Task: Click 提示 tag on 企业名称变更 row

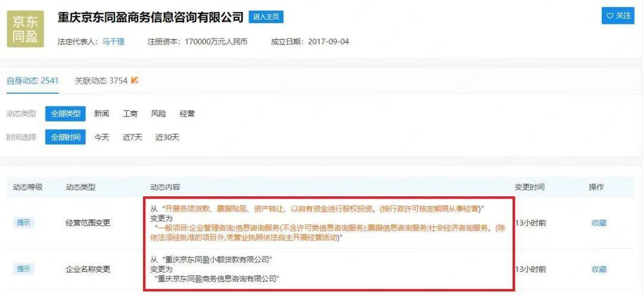Action: 23,269
